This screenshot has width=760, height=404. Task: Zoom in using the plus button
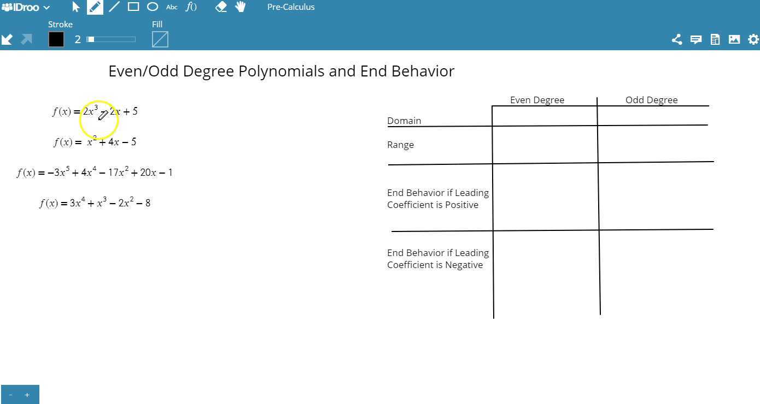(27, 394)
